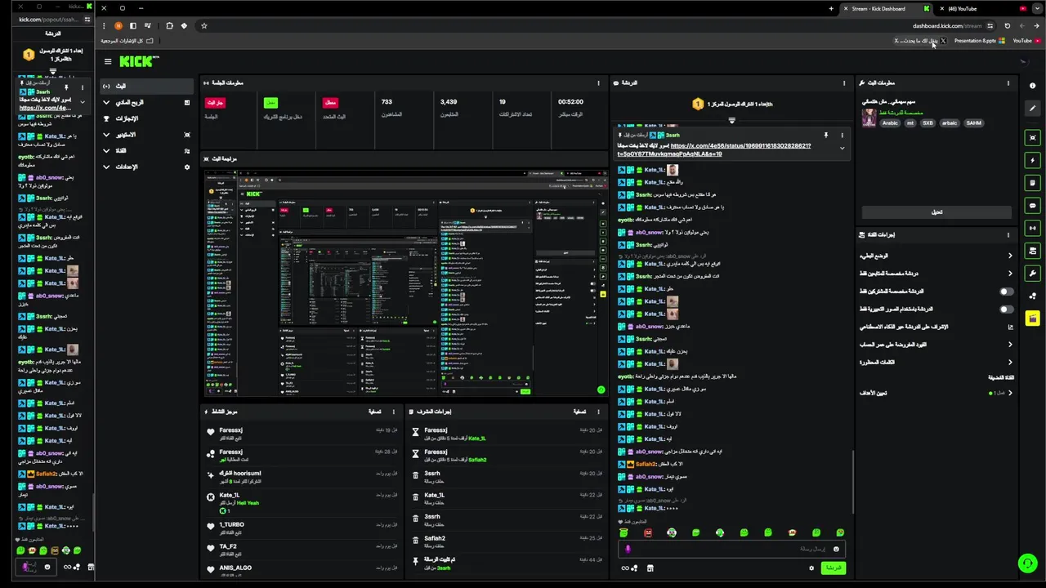Image resolution: width=1046 pixels, height=588 pixels.
Task: Expand followers-only chat option
Action: (936, 274)
